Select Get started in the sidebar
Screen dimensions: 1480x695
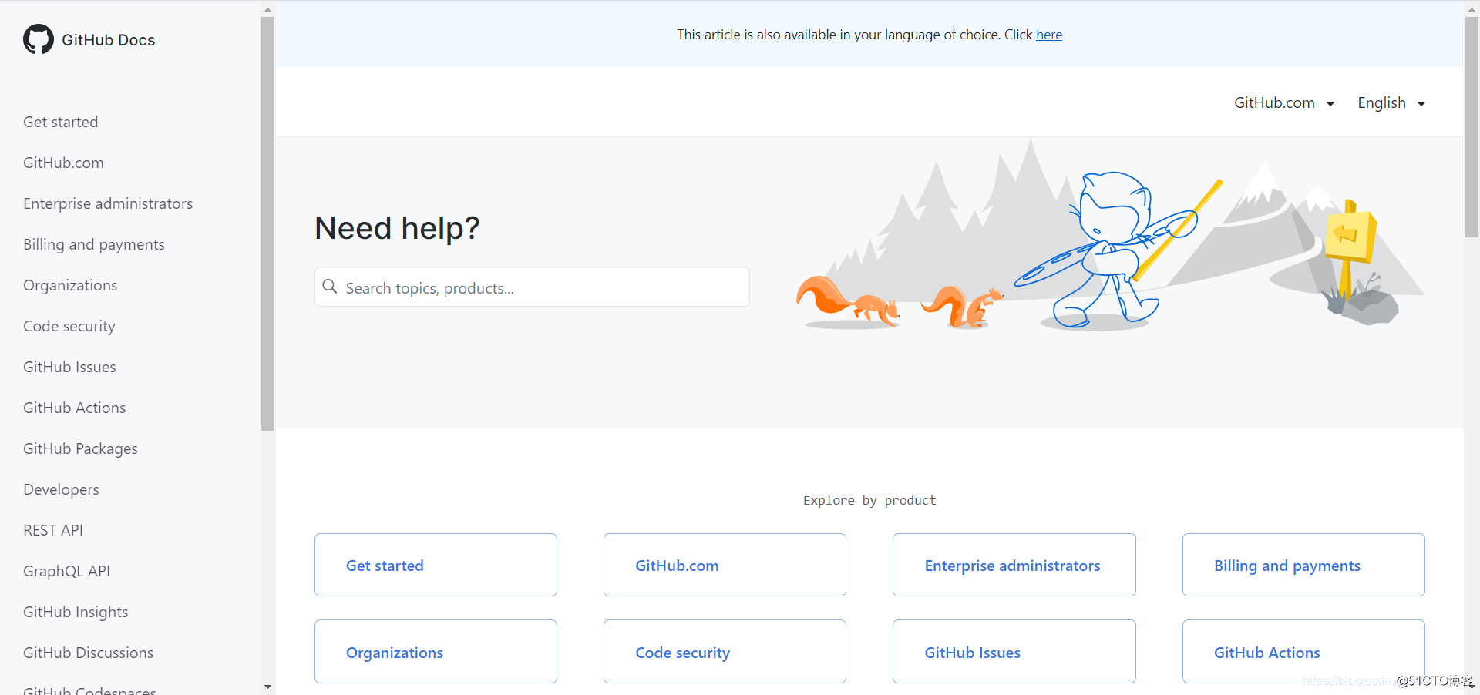[x=60, y=122]
